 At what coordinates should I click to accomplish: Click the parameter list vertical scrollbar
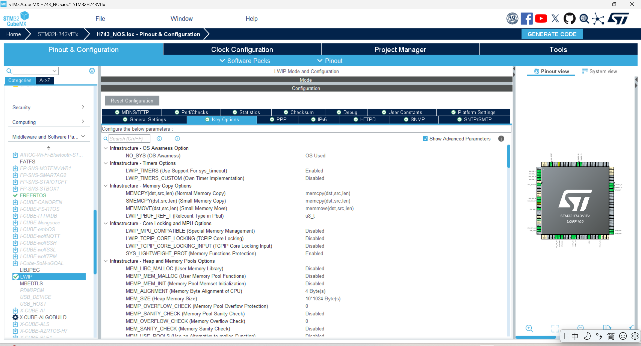(x=509, y=156)
